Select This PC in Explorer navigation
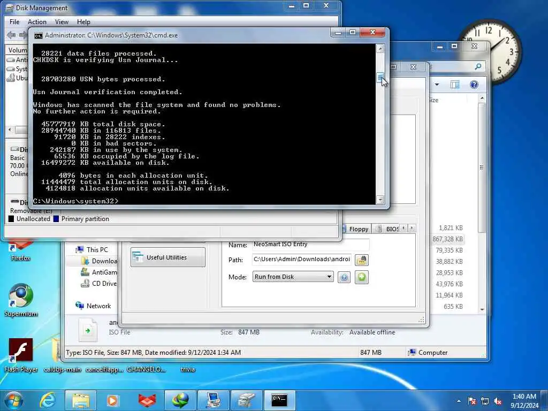548x411 pixels. 92,249
